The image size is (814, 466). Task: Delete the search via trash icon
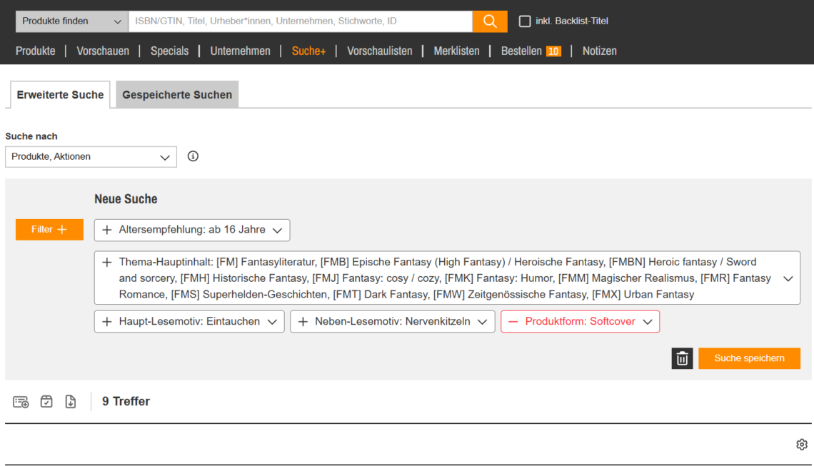pyautogui.click(x=682, y=358)
